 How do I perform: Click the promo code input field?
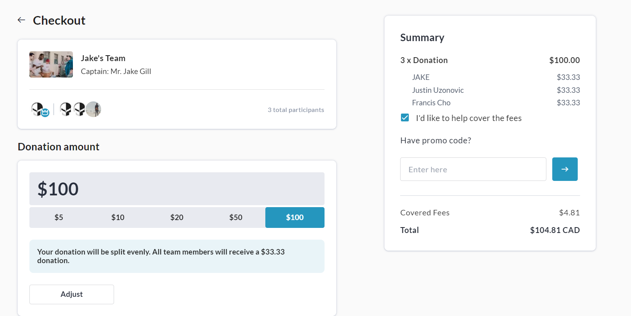(x=473, y=169)
